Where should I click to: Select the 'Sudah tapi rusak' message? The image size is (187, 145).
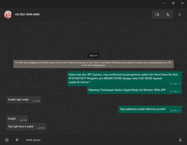click(x=24, y=100)
